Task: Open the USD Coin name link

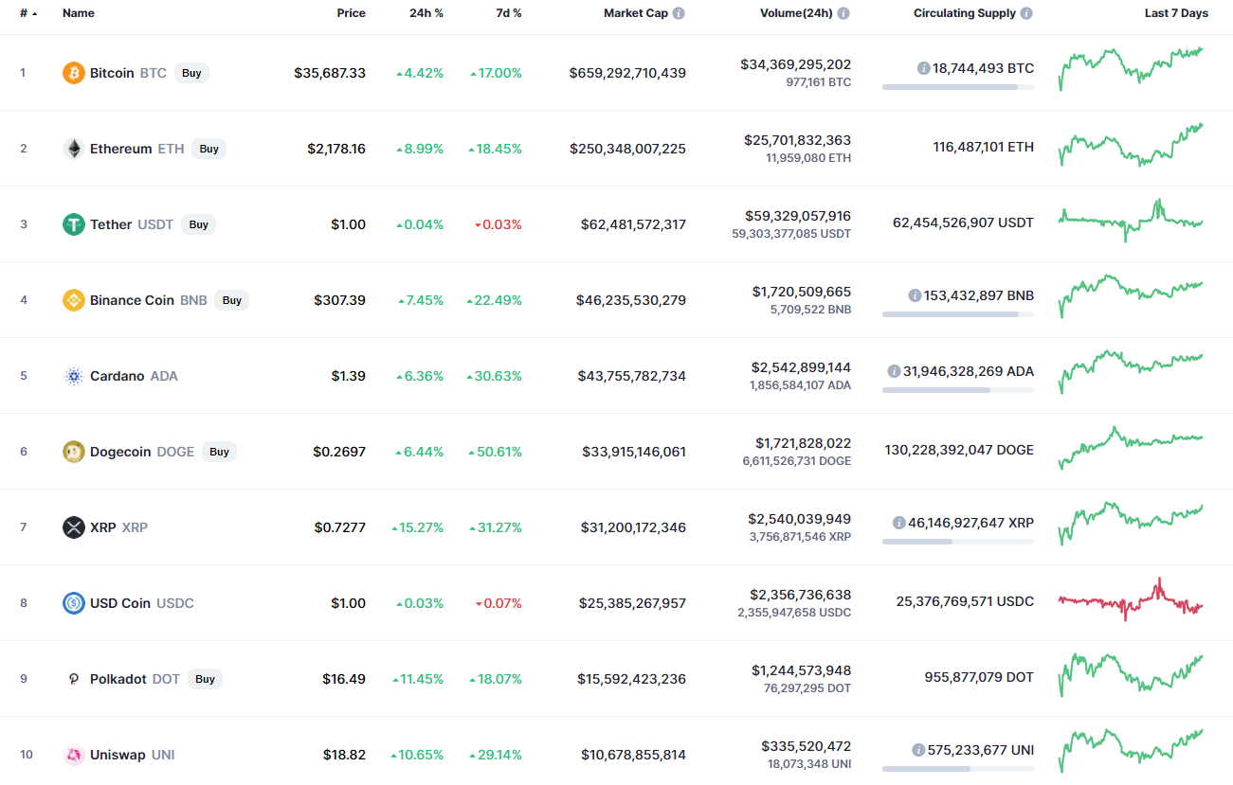Action: 120,603
